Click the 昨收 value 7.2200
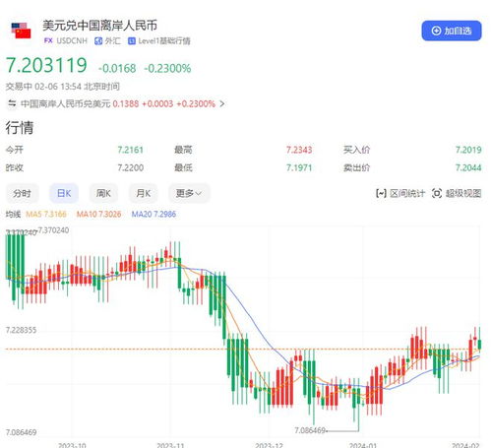This screenshot has height=448, width=492. tap(130, 167)
